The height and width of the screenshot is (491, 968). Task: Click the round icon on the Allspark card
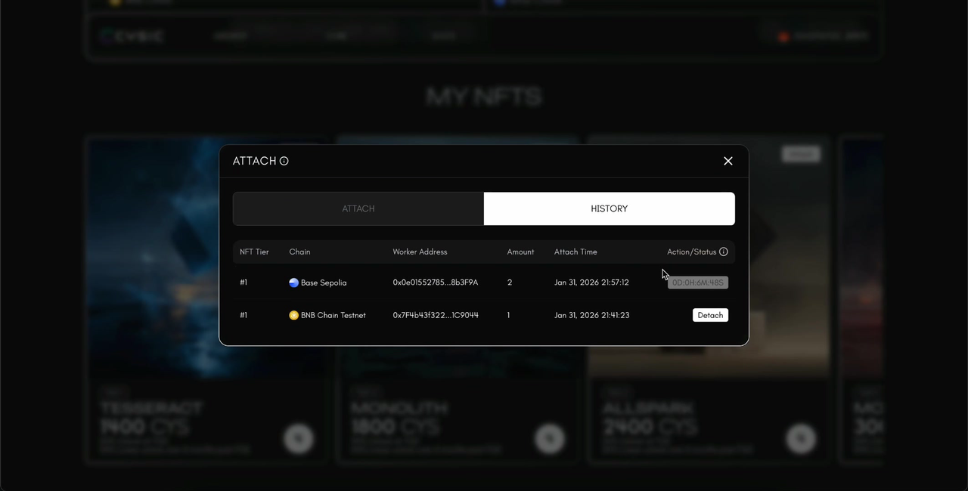801,438
